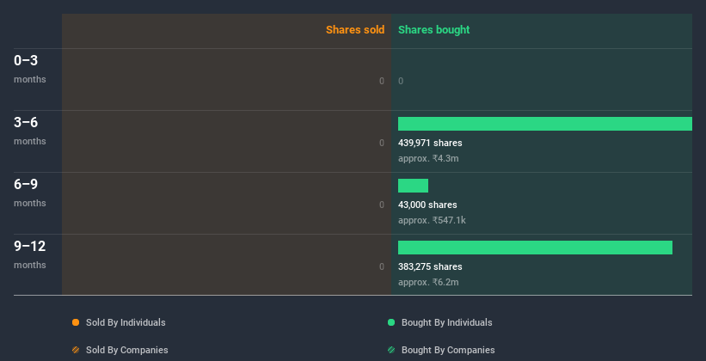
Task: Click the 6–9 months row label
Action: 30,193
